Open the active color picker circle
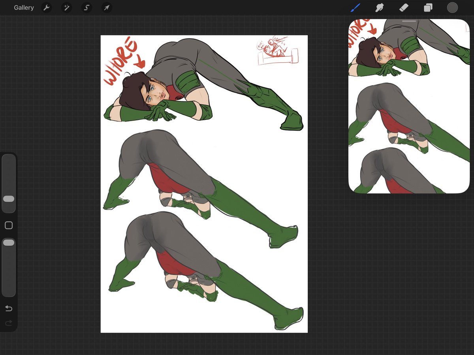474x355 pixels. pyautogui.click(x=452, y=7)
